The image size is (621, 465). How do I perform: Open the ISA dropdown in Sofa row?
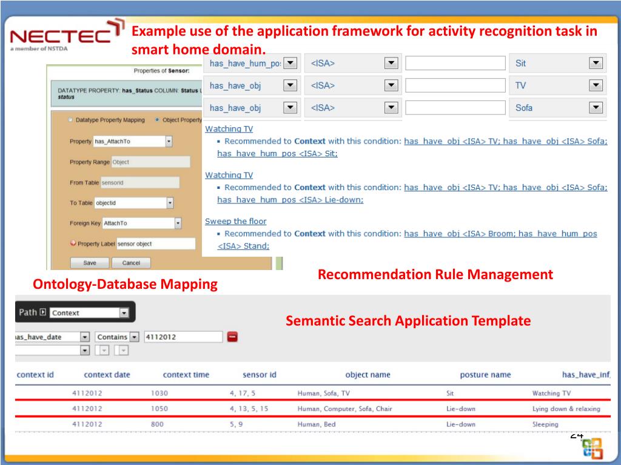pos(391,108)
